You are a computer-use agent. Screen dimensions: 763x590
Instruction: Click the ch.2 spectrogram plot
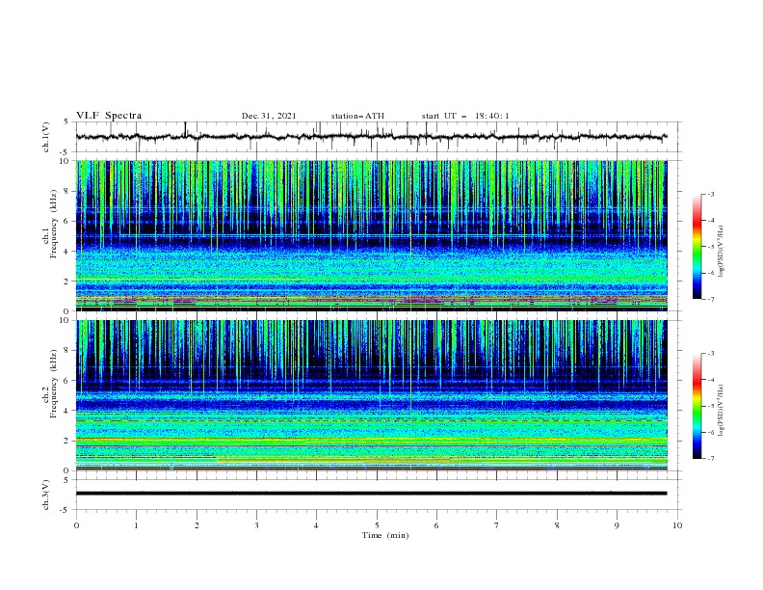[x=372, y=395]
